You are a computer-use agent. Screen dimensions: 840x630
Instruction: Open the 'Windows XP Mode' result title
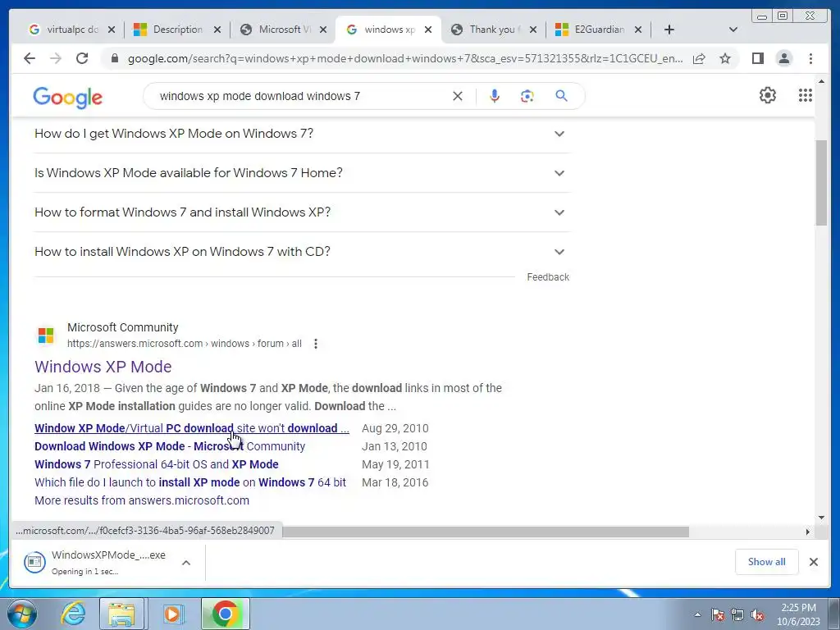click(103, 367)
